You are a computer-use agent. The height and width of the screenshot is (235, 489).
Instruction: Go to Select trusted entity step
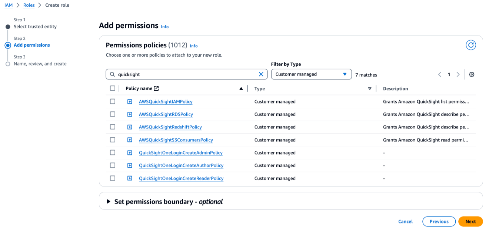(x=35, y=27)
